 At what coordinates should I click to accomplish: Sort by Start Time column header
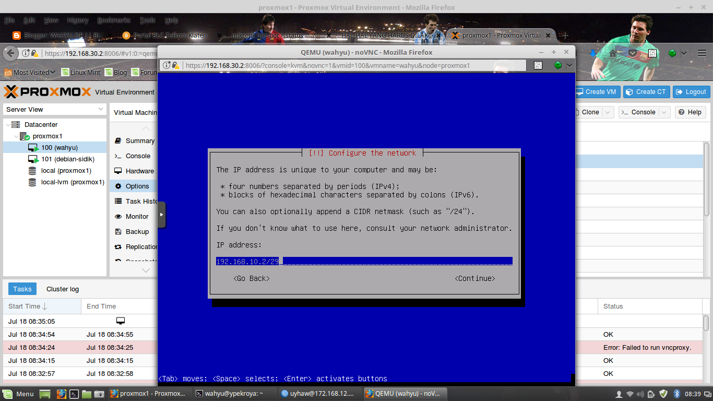(x=42, y=306)
